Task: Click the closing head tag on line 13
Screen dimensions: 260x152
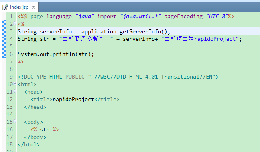Action: [35, 107]
